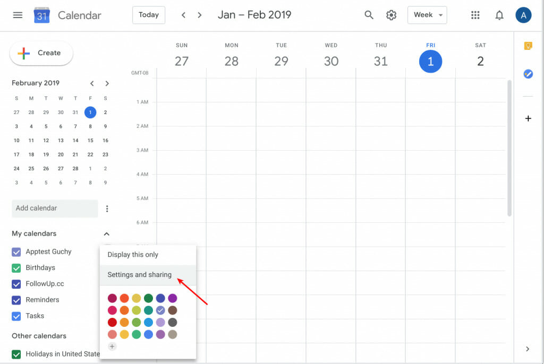This screenshot has height=364, width=544.
Task: Open the main hamburger menu
Action: click(18, 14)
